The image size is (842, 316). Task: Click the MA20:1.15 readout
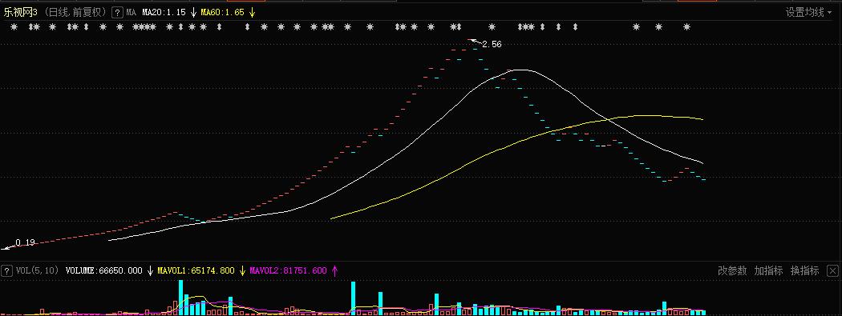coord(164,12)
